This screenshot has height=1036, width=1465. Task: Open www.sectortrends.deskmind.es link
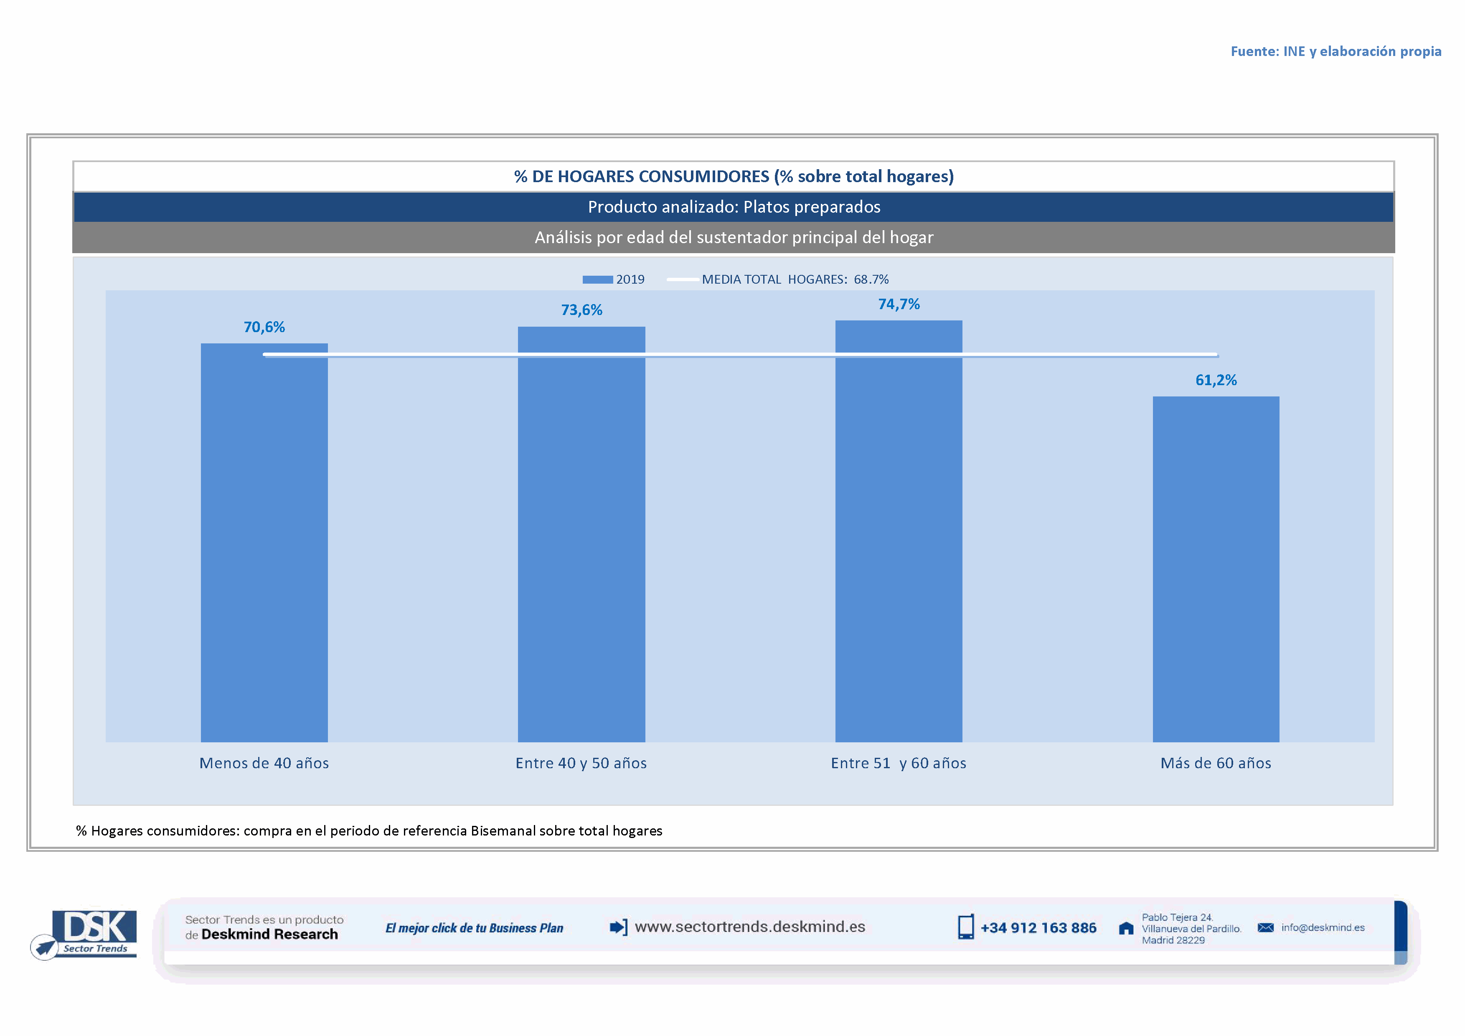pyautogui.click(x=750, y=927)
